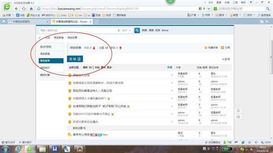Go to the browser home page icon
This screenshot has height=153, width=273.
(31, 9)
